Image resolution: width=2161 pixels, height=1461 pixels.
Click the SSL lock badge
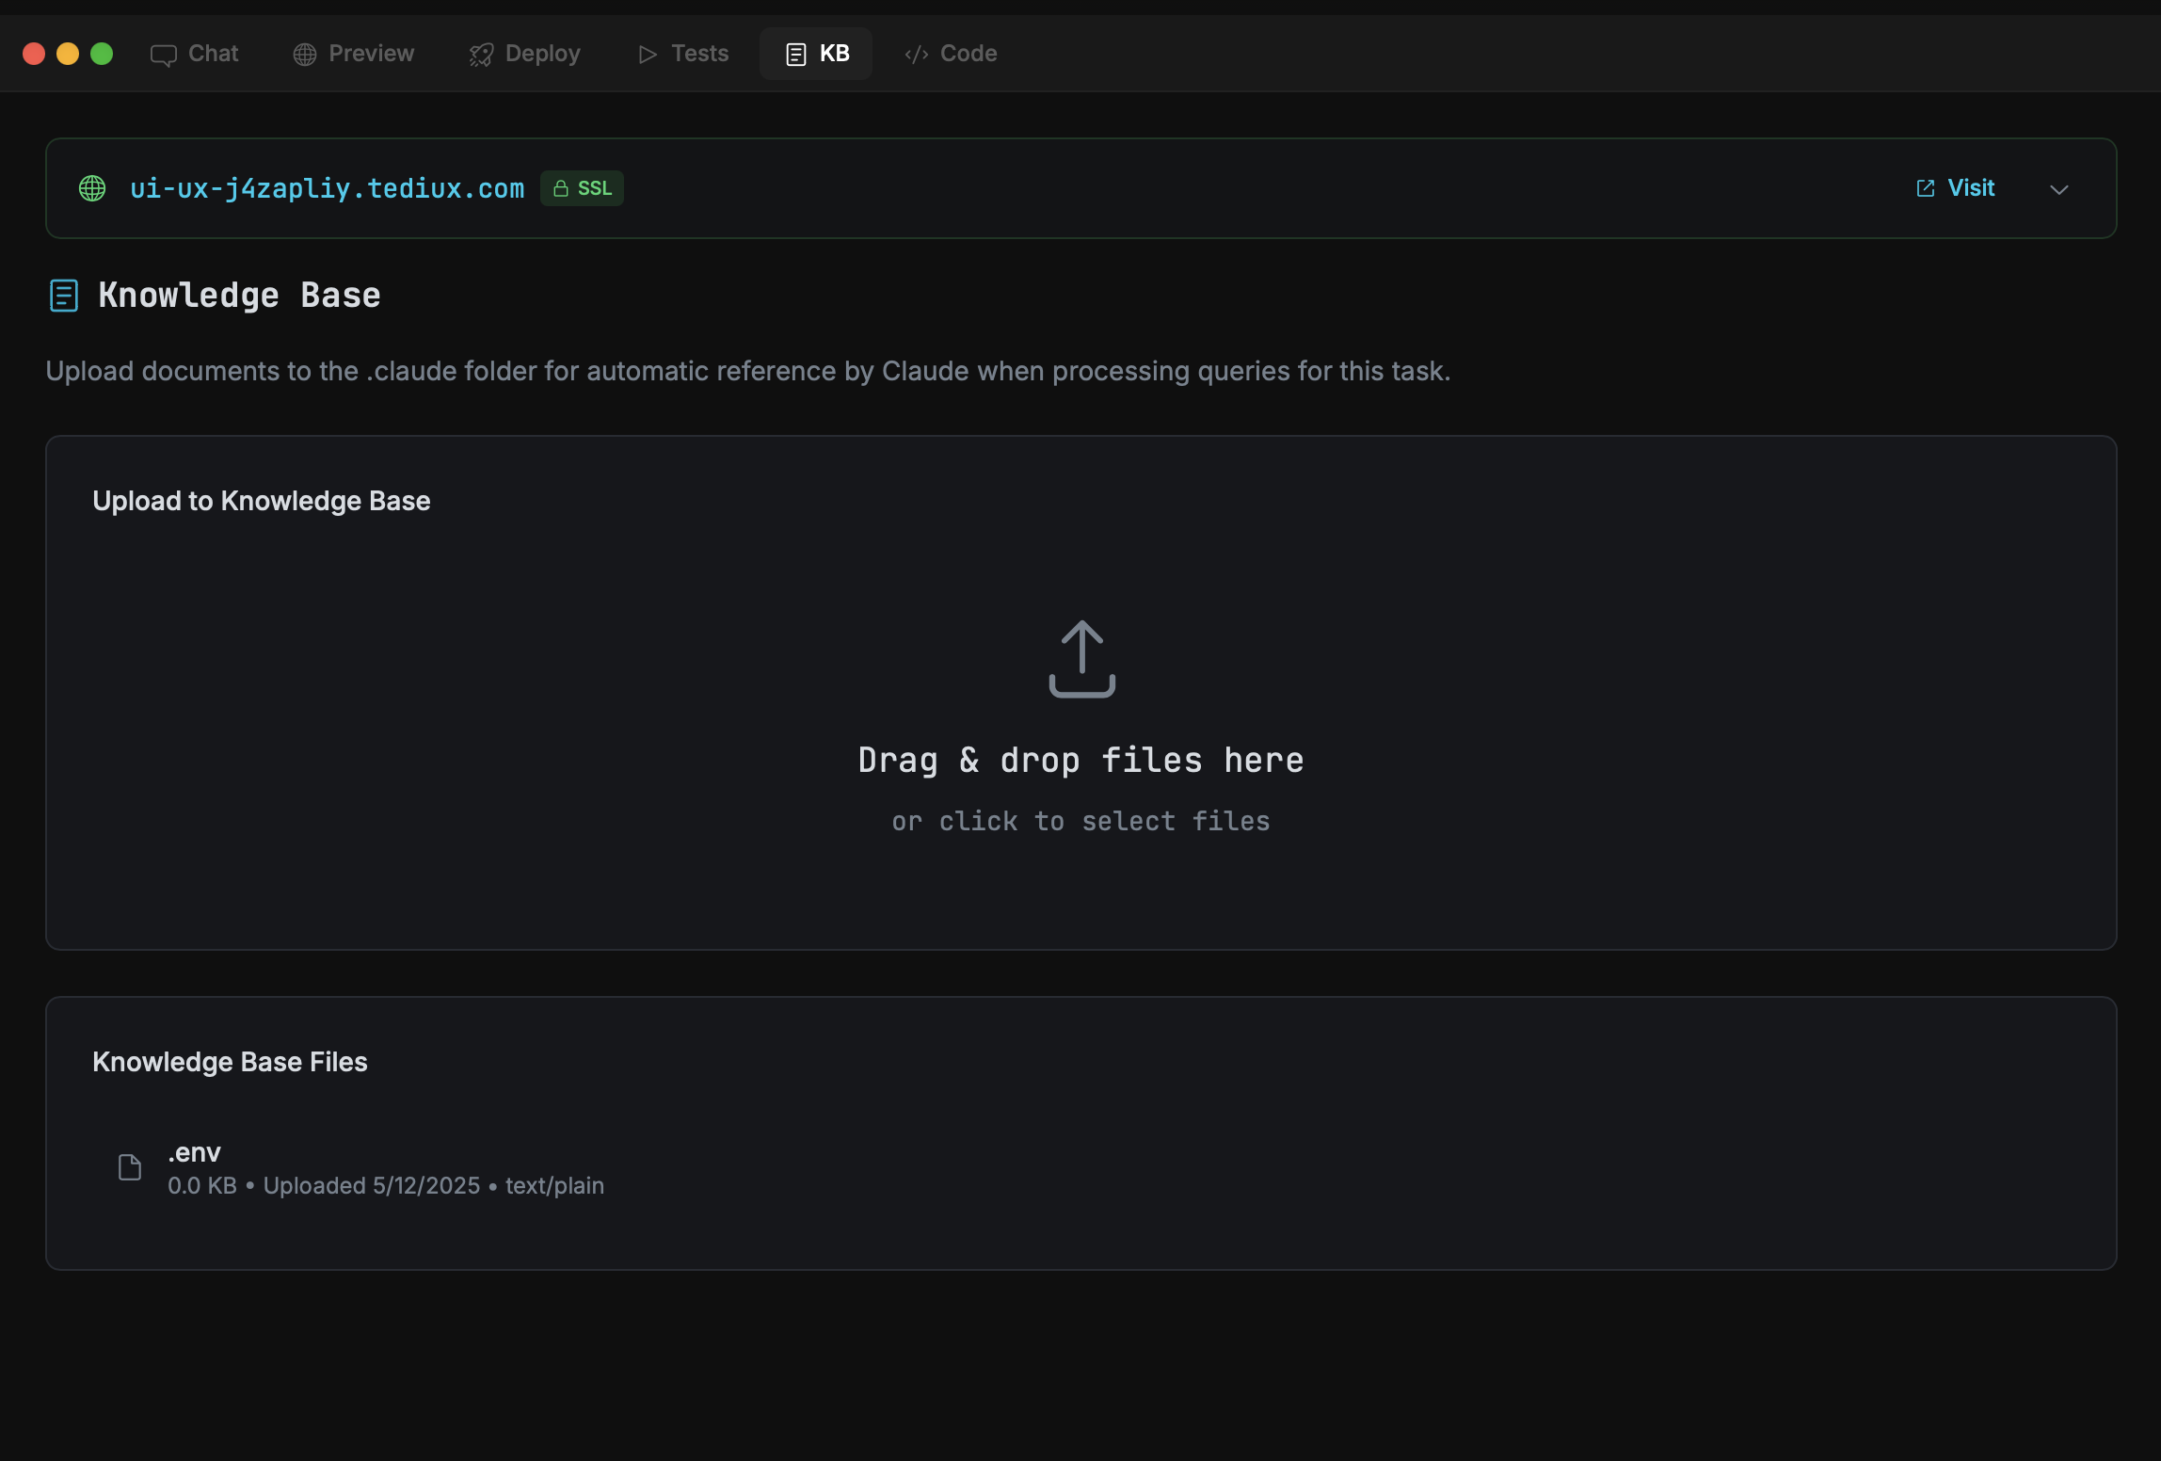[x=582, y=188]
